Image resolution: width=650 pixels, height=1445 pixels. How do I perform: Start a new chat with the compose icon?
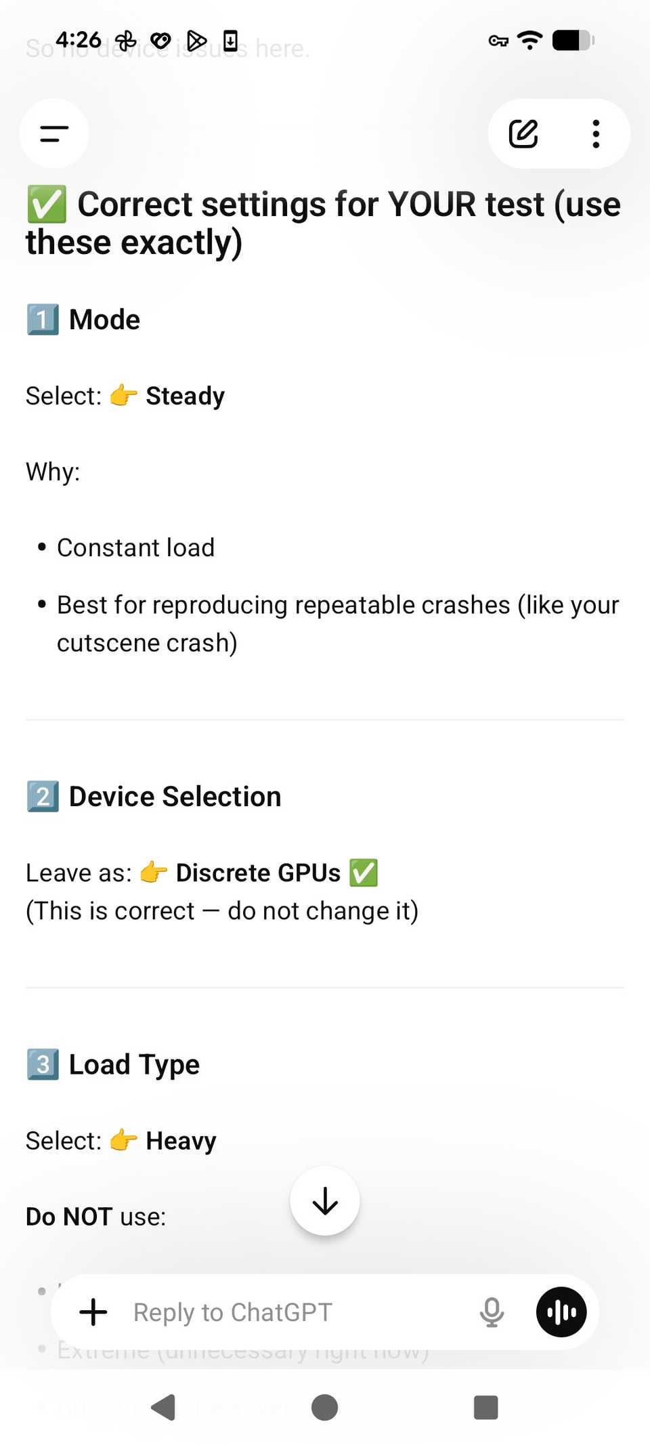[523, 133]
